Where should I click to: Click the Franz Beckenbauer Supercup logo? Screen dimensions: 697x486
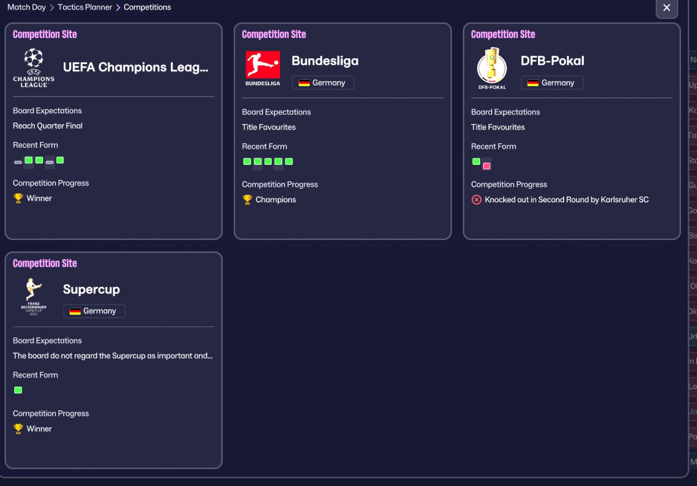[x=34, y=298]
